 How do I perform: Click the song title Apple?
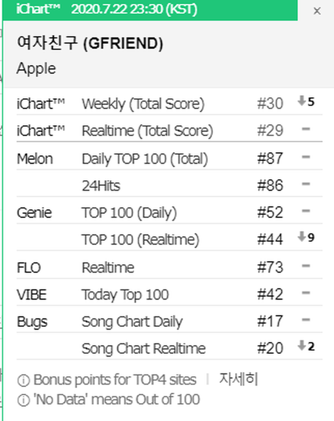(36, 69)
